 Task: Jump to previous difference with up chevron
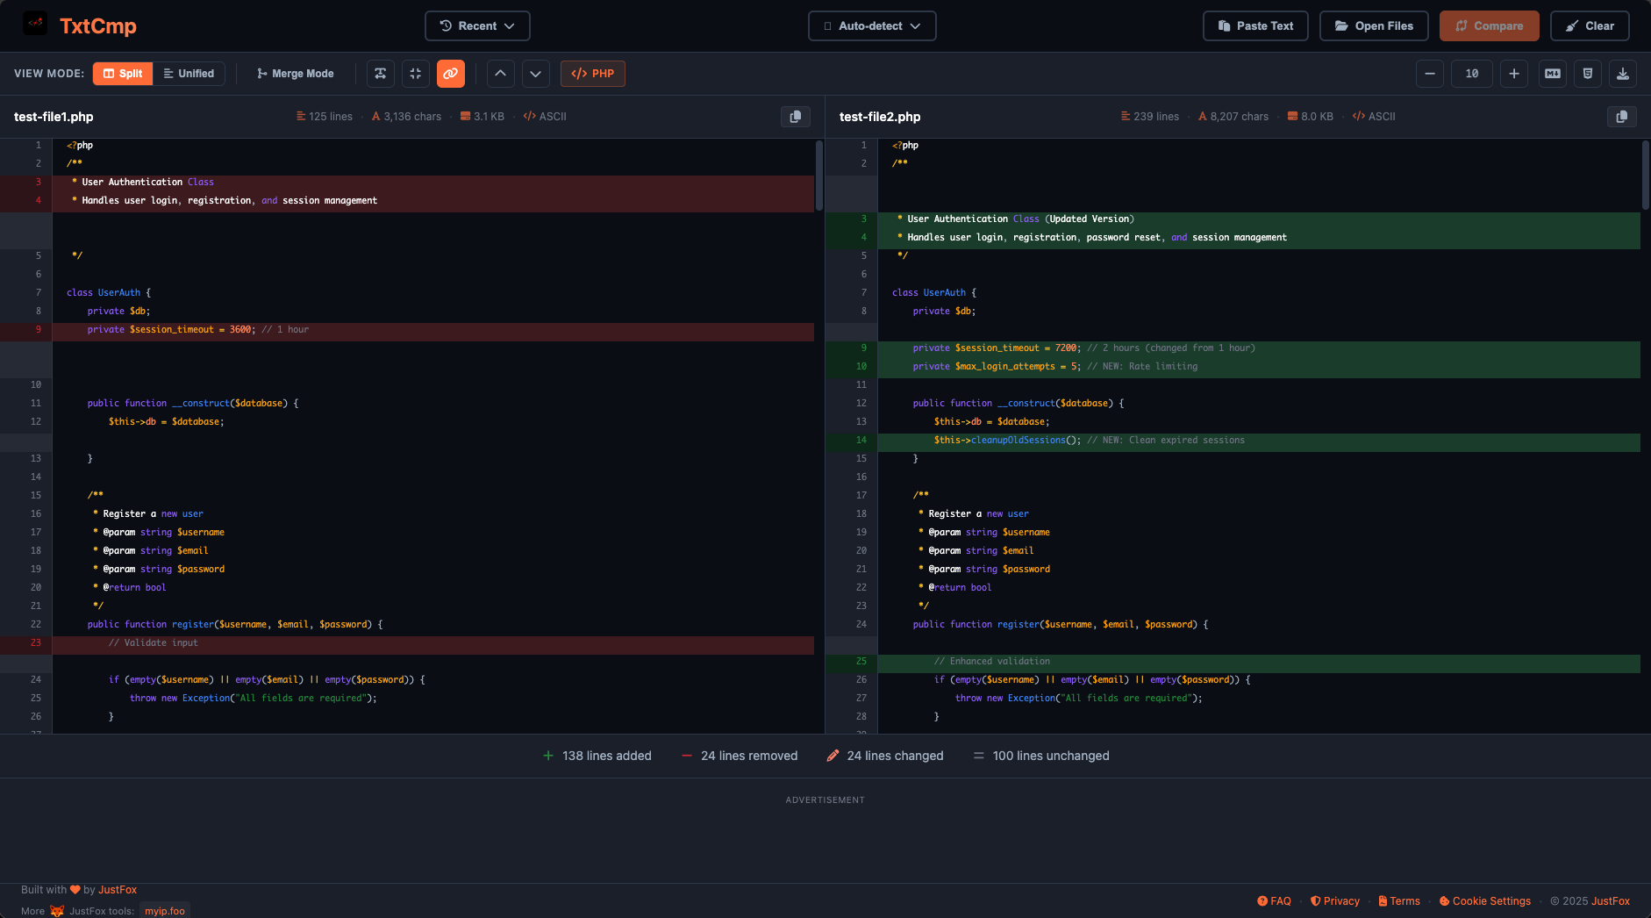500,74
